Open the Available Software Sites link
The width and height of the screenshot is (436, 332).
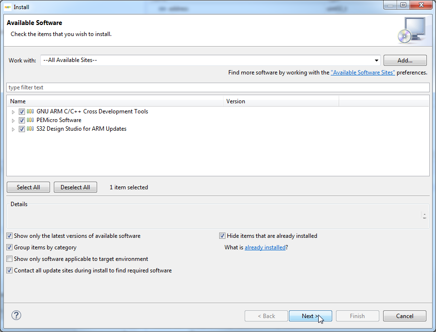363,73
